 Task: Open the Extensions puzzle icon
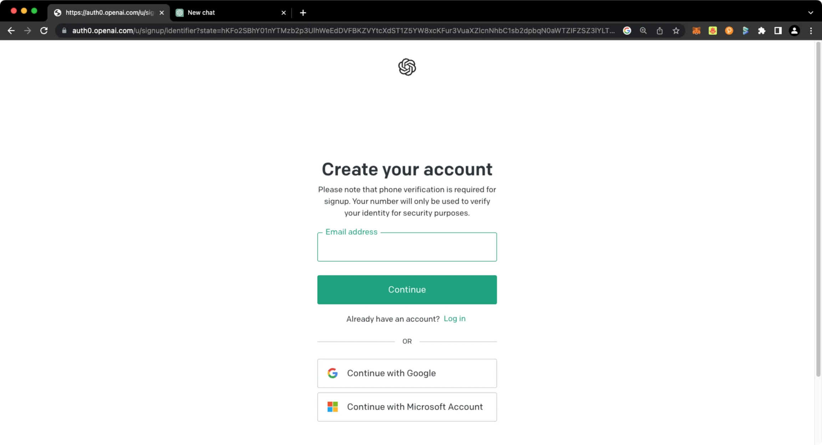(x=762, y=31)
